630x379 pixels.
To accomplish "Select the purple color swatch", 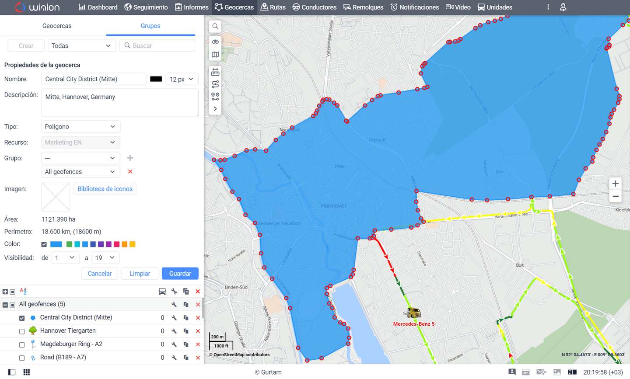I will 101,244.
